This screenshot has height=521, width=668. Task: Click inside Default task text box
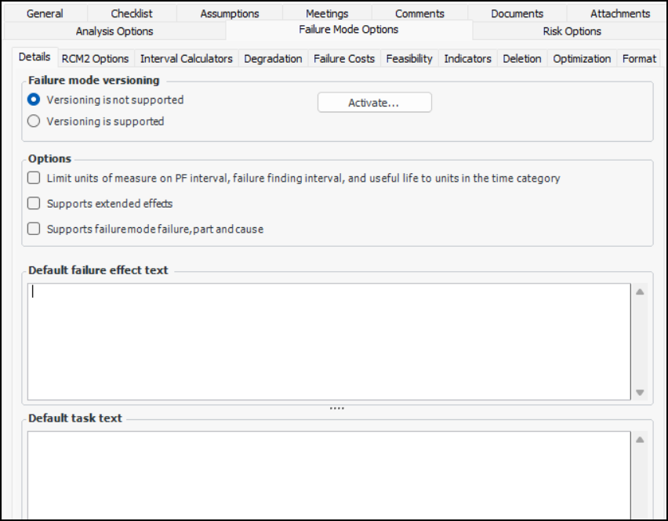[x=329, y=476]
